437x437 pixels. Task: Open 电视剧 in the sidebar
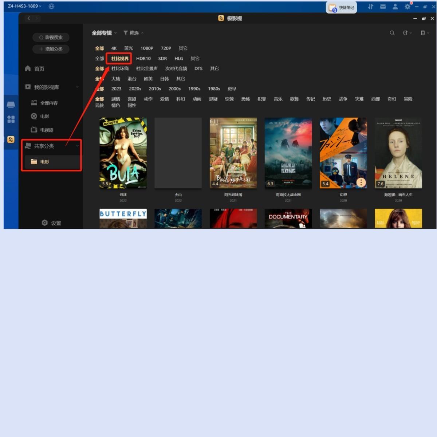click(x=42, y=130)
